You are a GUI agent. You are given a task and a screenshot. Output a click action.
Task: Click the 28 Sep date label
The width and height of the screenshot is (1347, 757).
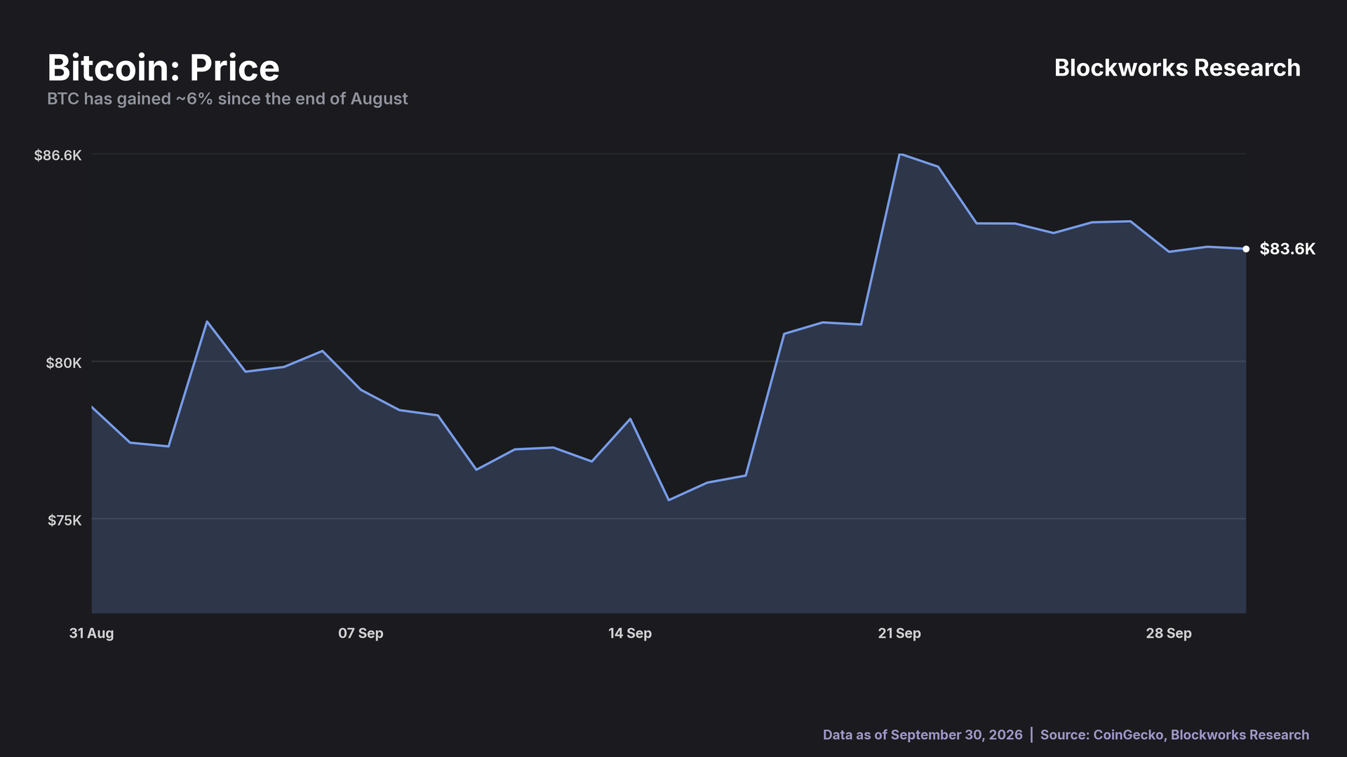pos(1169,633)
